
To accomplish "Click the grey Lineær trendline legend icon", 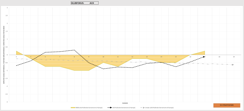I will (143, 108).
